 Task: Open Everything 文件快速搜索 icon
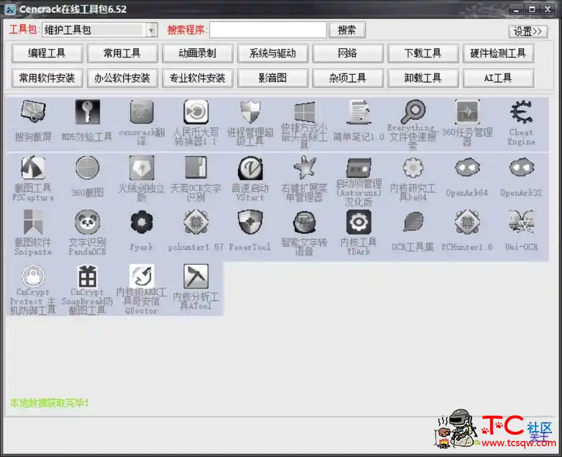click(413, 112)
